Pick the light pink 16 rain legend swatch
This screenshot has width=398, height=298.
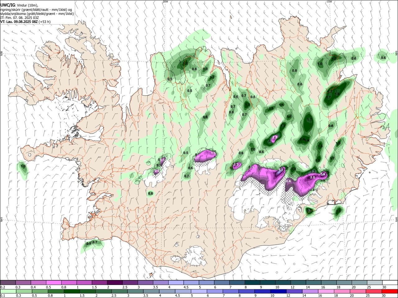pos(326,291)
